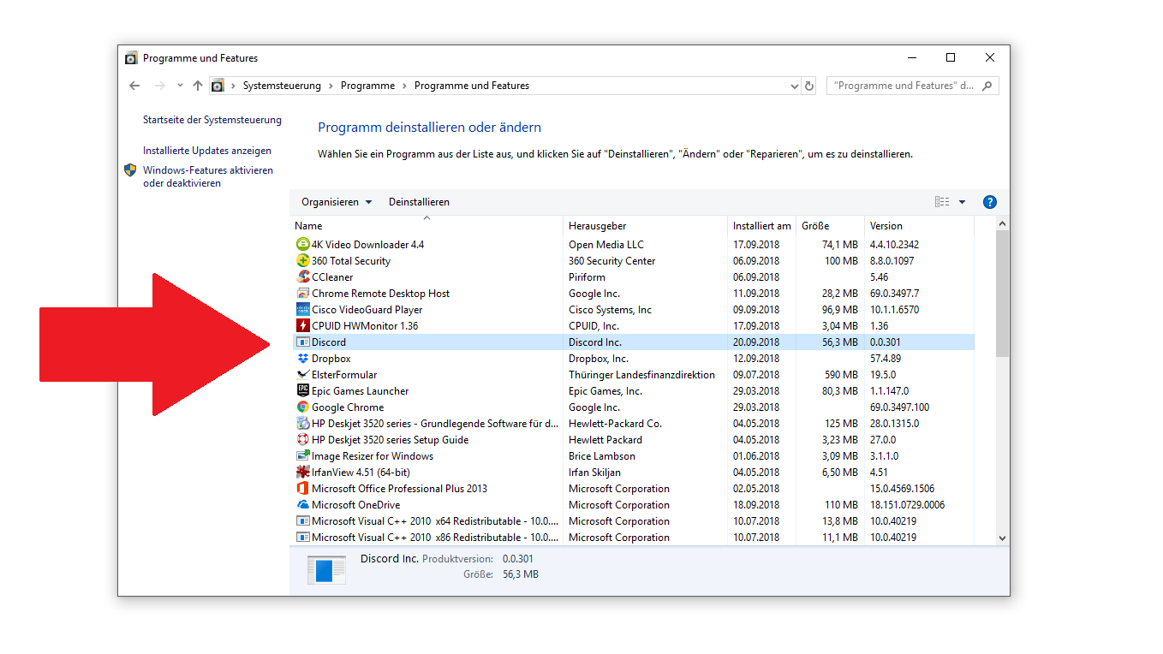Click Programme in the breadcrumb path
1163x654 pixels.
point(368,86)
